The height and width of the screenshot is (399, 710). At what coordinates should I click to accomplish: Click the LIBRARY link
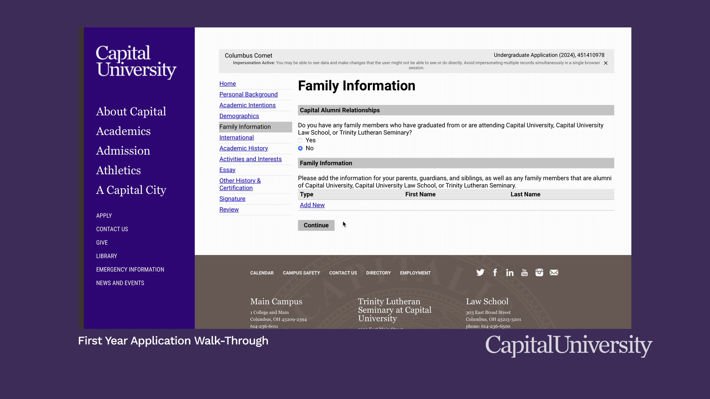pyautogui.click(x=106, y=256)
